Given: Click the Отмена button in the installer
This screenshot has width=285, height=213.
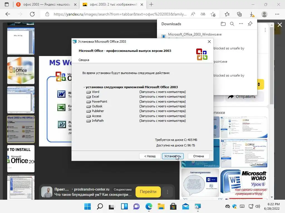Looking at the screenshot, I should coord(198,156).
